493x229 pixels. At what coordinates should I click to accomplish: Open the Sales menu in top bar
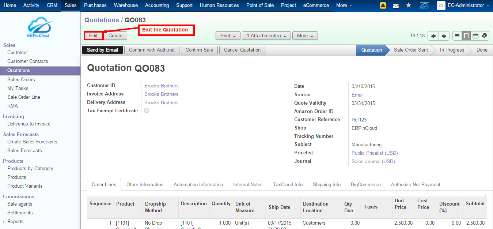(x=71, y=5)
